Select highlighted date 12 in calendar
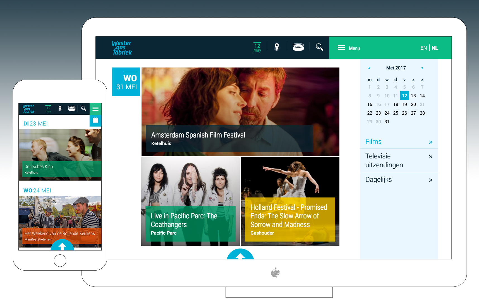The width and height of the screenshot is (479, 299). point(404,96)
